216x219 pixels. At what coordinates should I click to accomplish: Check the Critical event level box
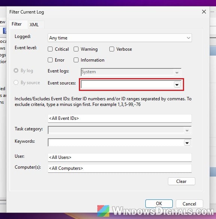(x=50, y=49)
